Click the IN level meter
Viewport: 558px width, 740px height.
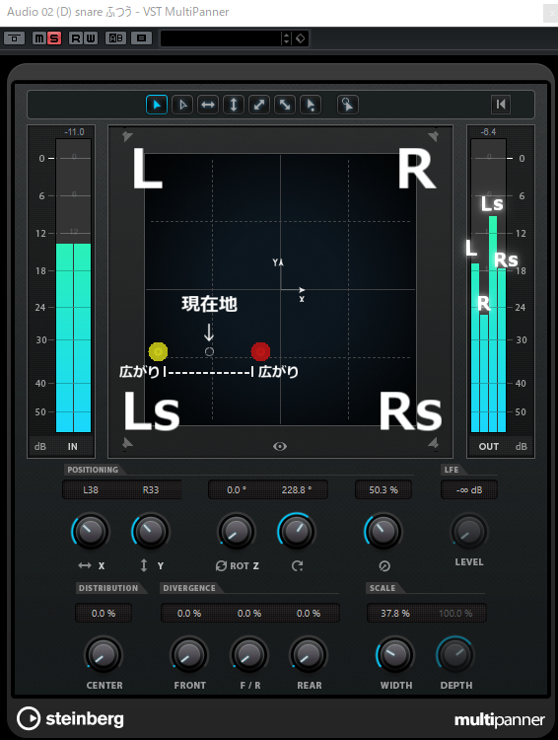tap(73, 285)
